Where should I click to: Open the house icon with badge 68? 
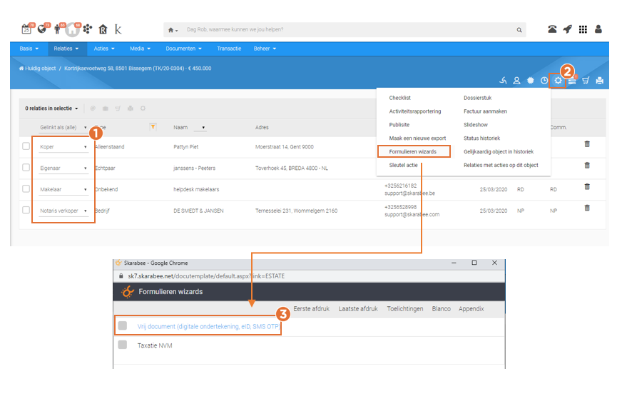coord(72,29)
